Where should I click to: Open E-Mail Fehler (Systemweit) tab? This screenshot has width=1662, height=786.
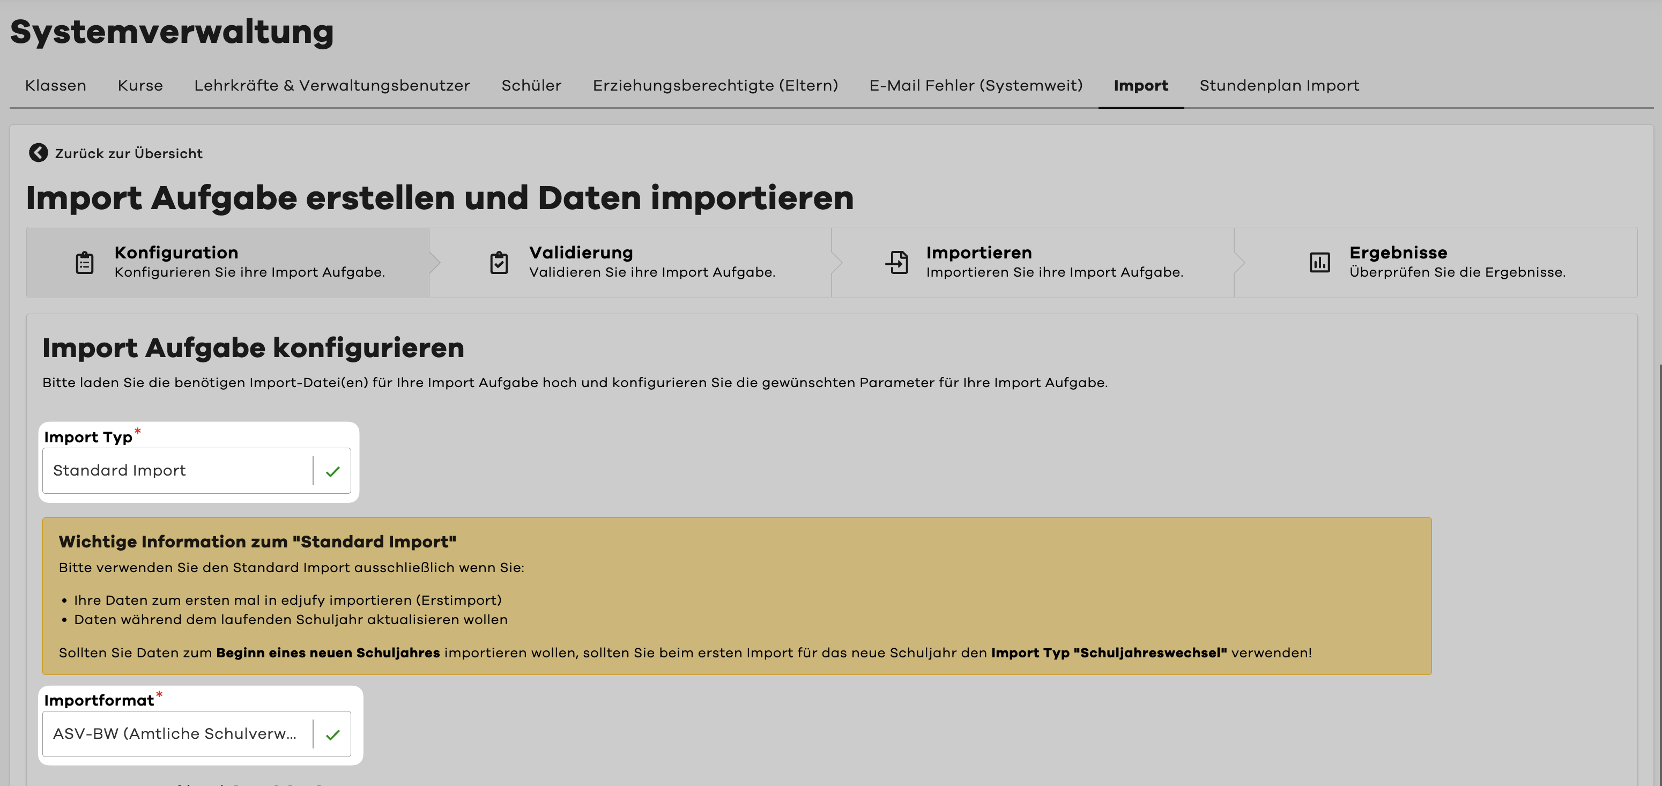976,86
